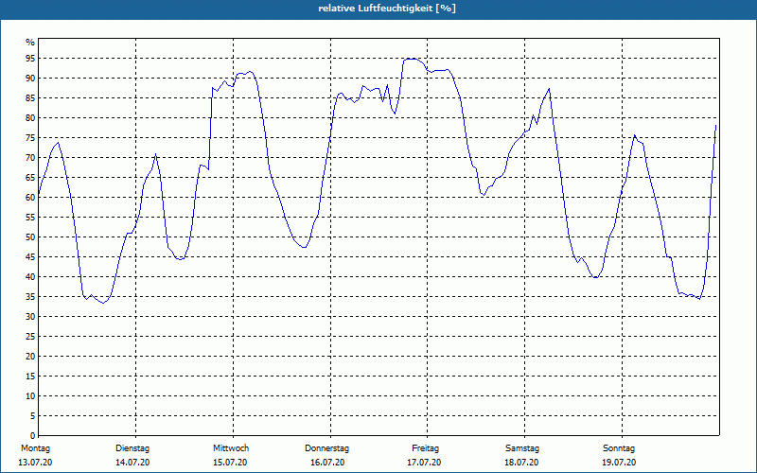
Task: Click the 'Freitag' day label
Action: tap(425, 448)
